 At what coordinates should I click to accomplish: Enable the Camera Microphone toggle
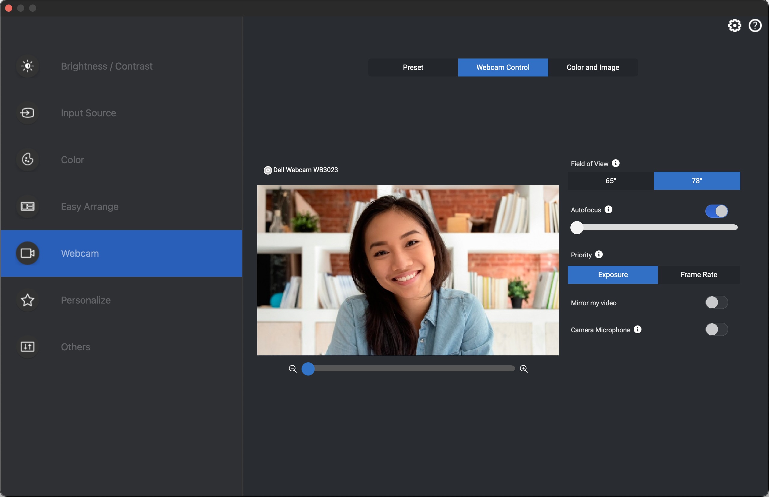tap(716, 329)
